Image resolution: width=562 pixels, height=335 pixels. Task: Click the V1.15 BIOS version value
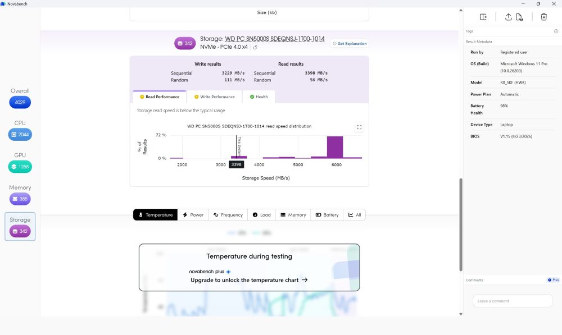point(516,136)
